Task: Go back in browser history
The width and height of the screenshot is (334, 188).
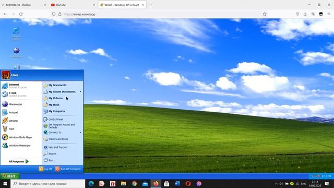Action: 5,14
